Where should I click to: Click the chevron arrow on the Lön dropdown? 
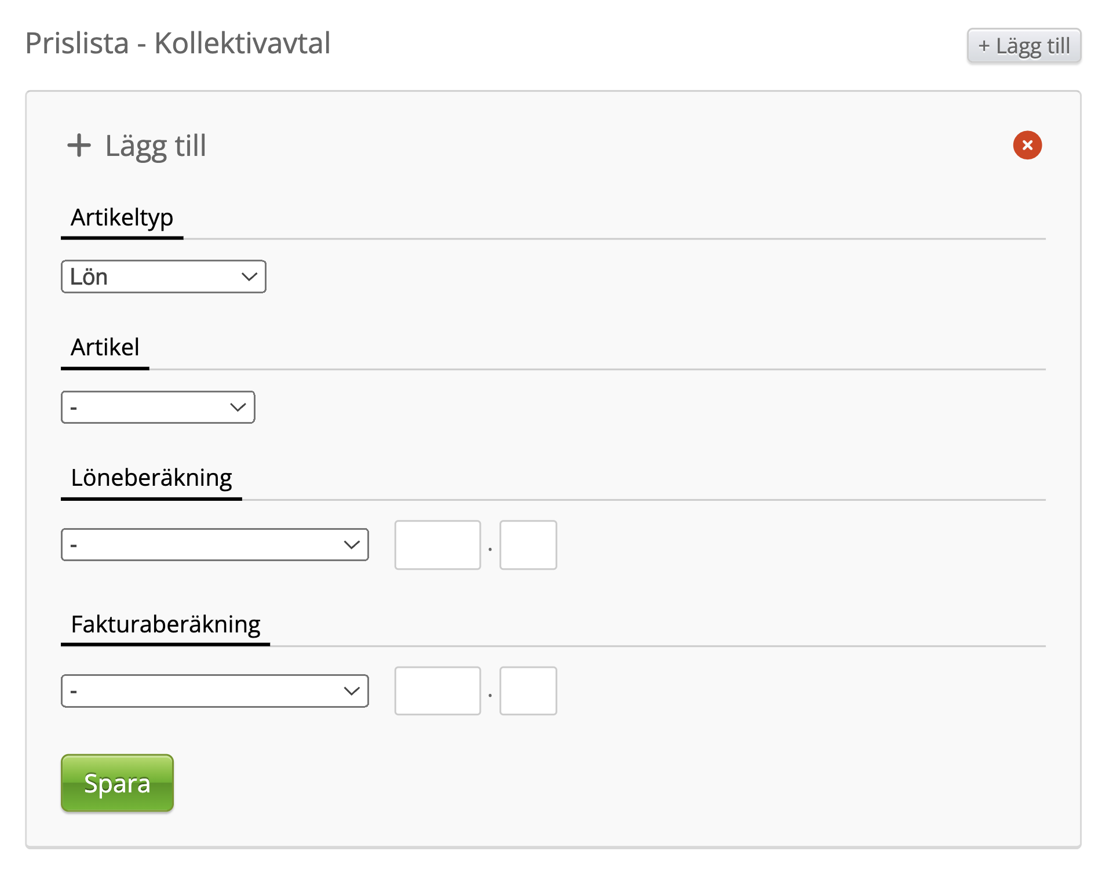click(x=249, y=277)
